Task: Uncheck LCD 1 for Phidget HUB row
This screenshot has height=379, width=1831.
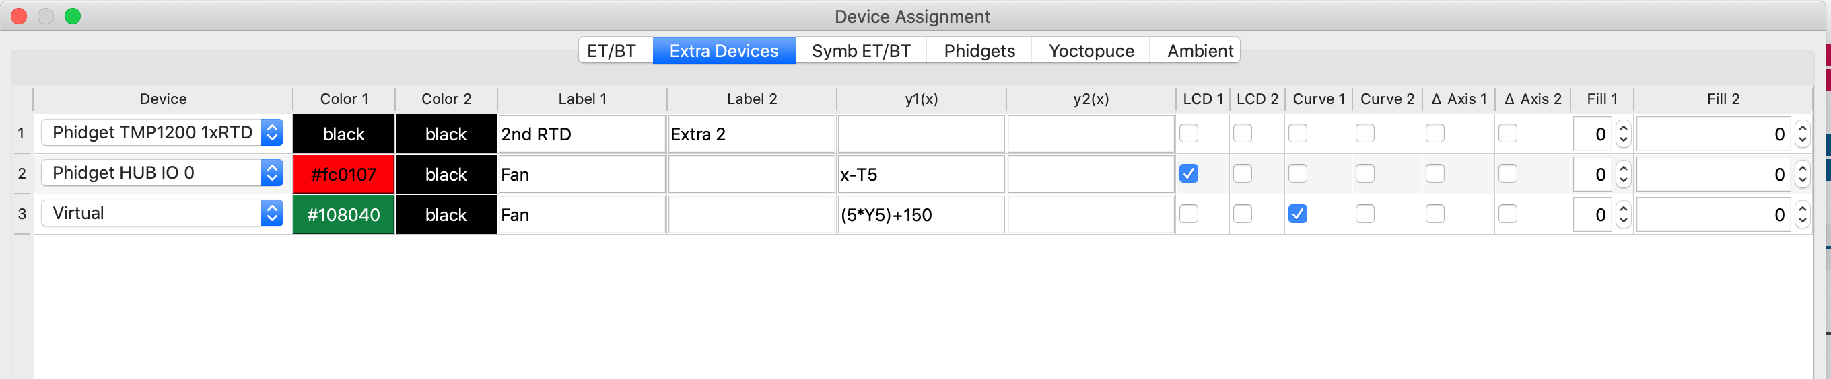Action: click(x=1188, y=174)
